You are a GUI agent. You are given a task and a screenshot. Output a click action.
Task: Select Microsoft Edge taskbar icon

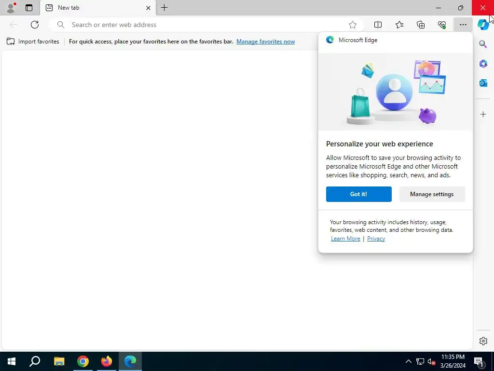click(130, 361)
